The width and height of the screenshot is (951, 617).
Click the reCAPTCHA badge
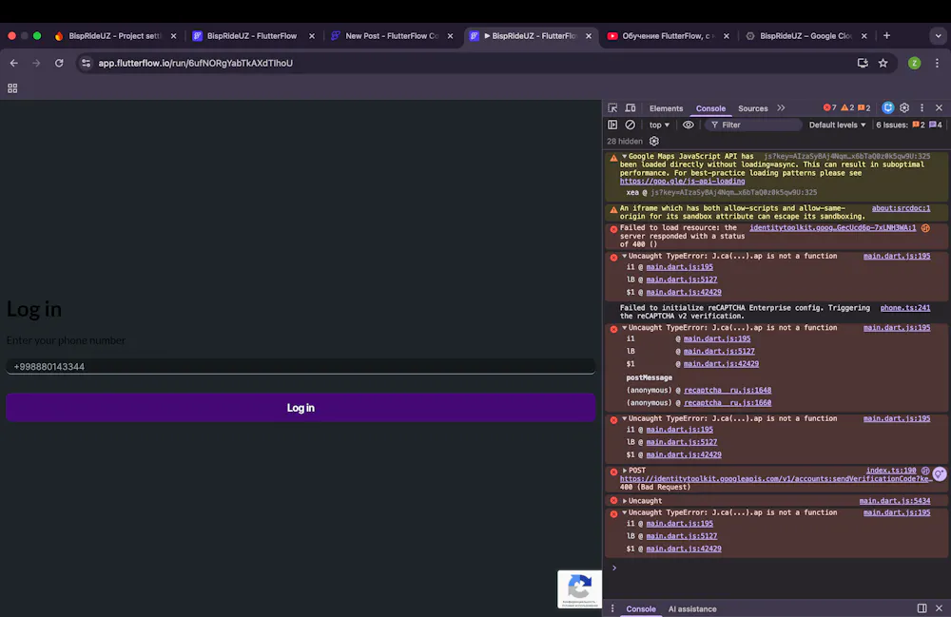pos(579,588)
